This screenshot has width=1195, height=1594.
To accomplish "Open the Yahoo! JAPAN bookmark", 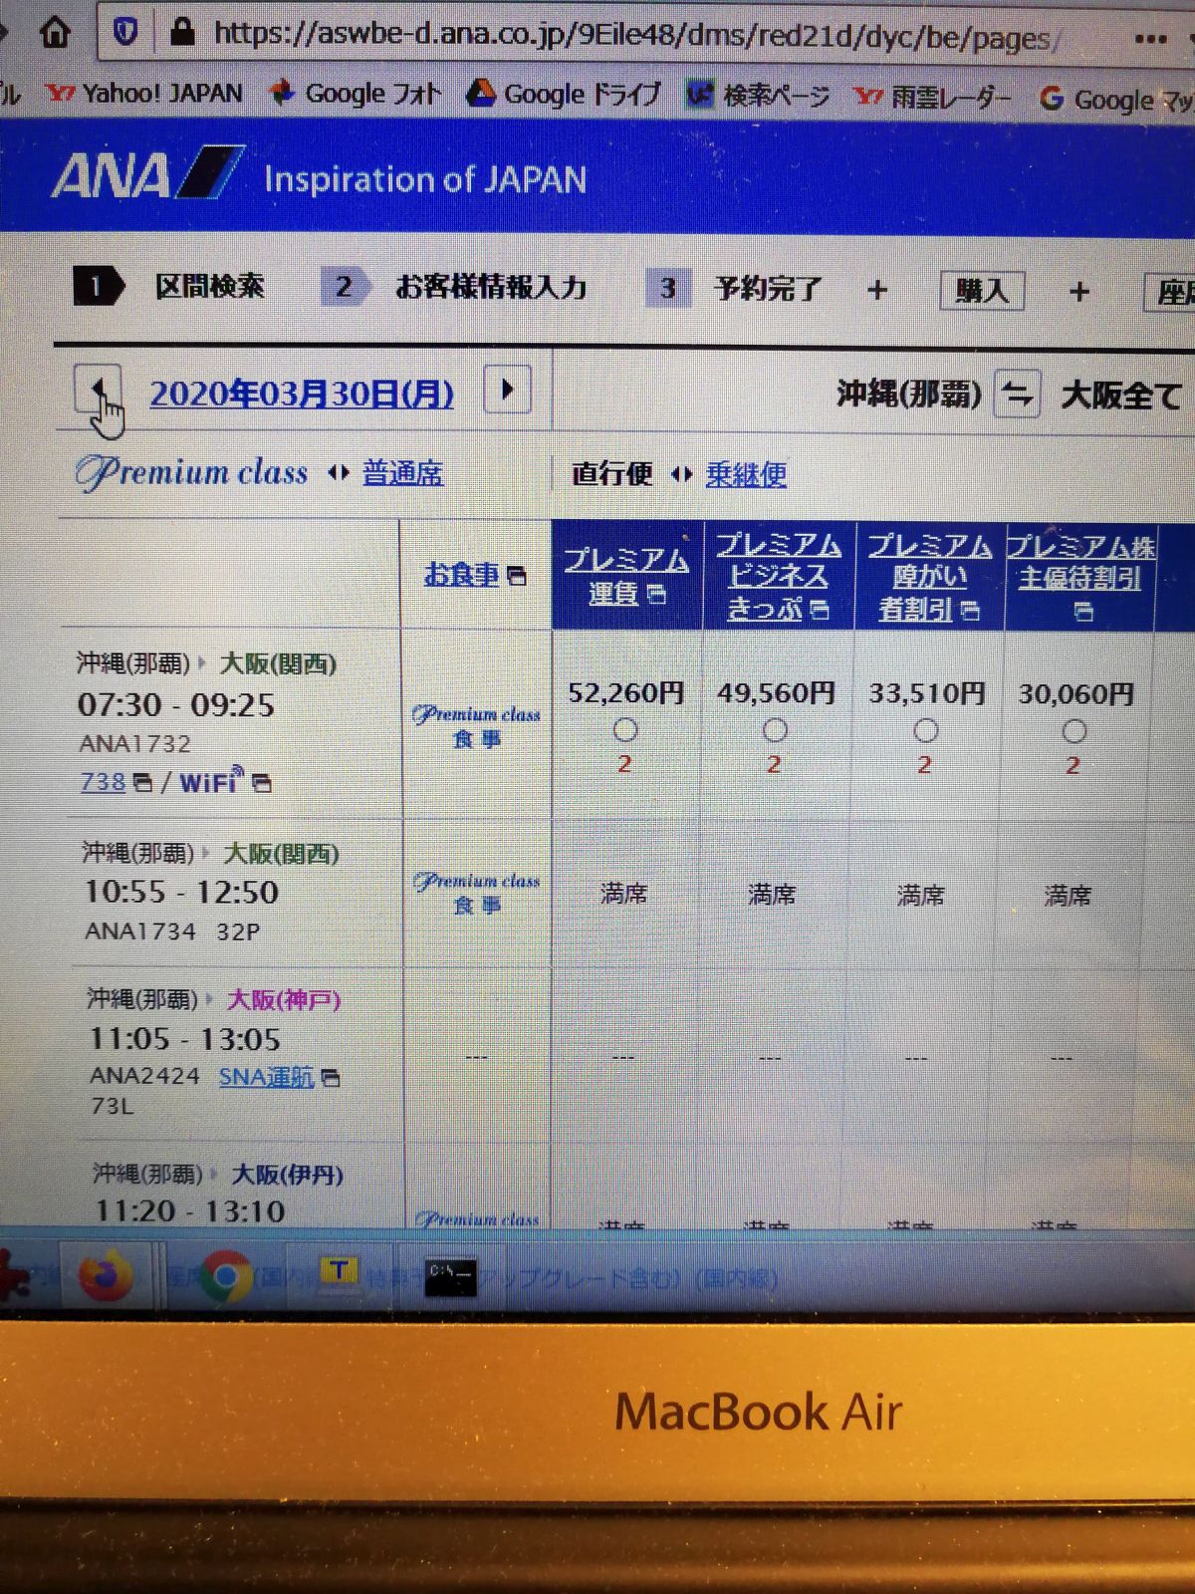I will [x=144, y=93].
